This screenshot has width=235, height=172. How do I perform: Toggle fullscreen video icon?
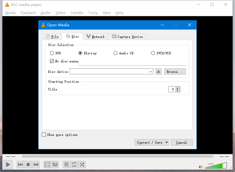(x=47, y=165)
